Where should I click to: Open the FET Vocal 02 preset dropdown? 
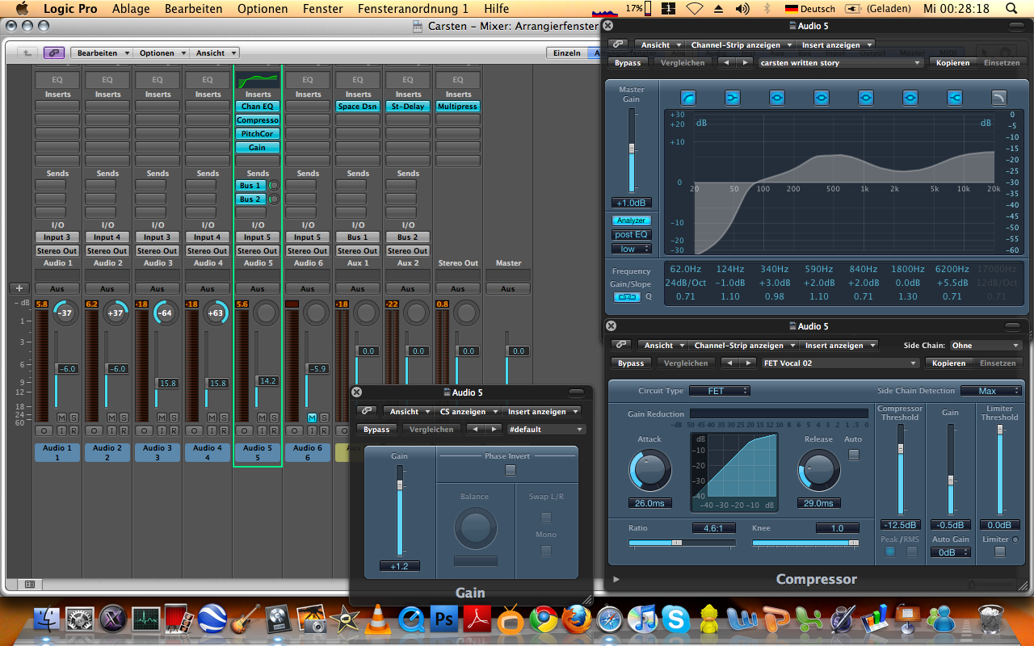pos(840,363)
